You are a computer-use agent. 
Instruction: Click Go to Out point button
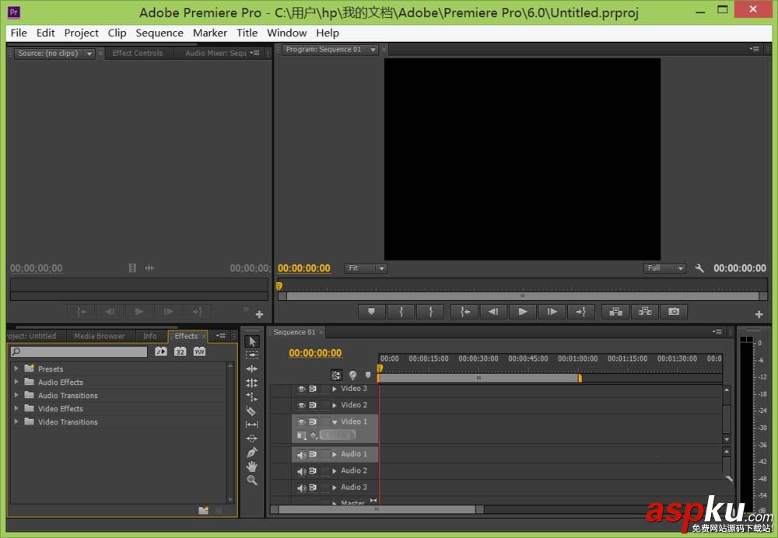click(x=581, y=312)
